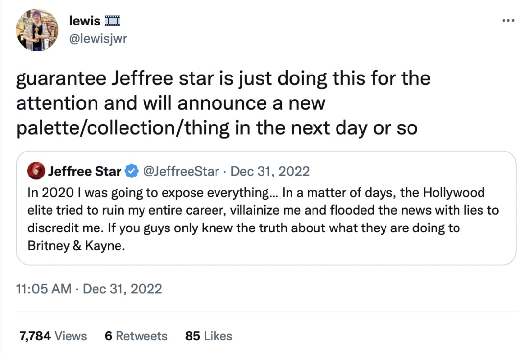This screenshot has height=354, width=529.
Task: Click the @lewisjwr handle
Action: (x=98, y=39)
